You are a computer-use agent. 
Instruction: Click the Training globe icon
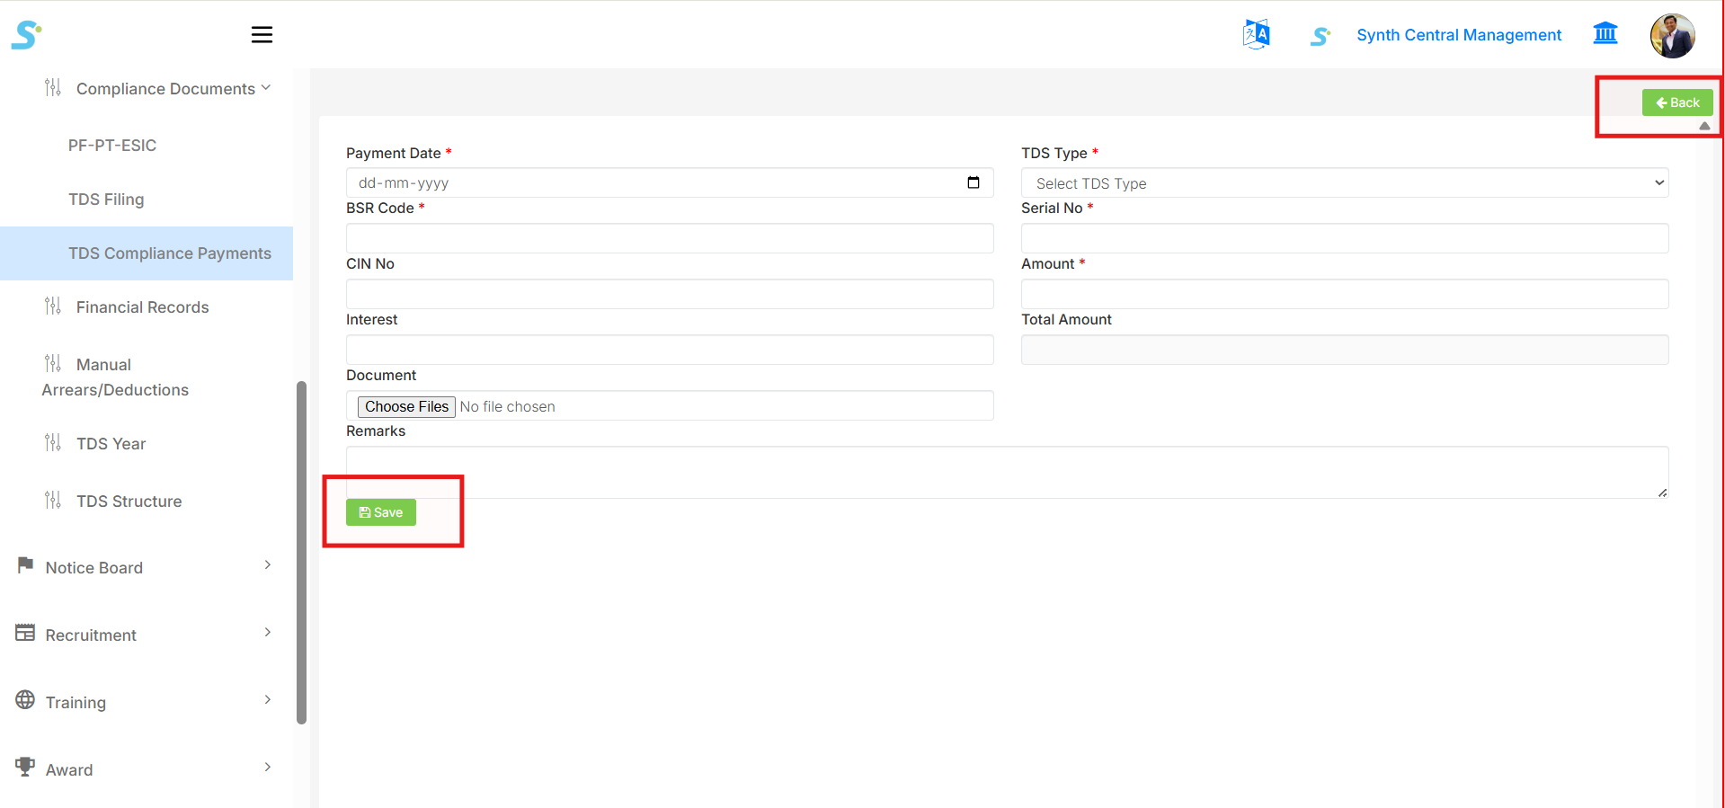tap(25, 700)
